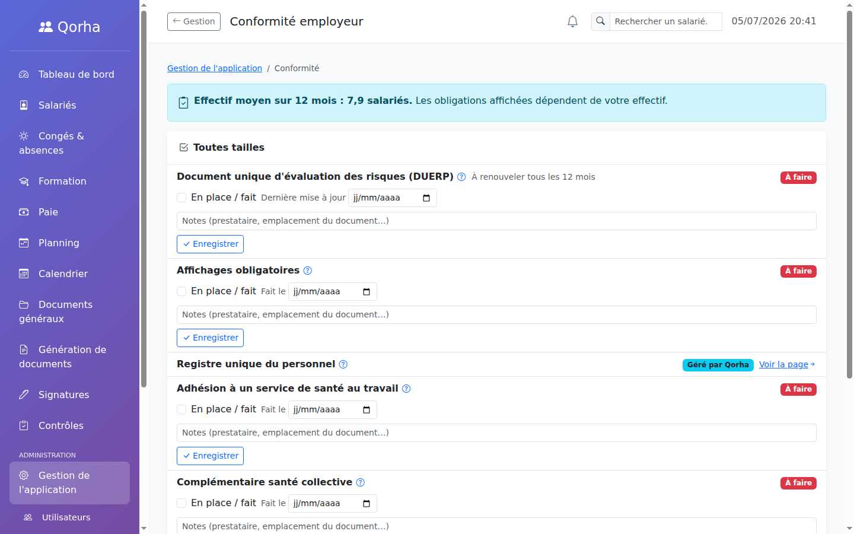Viewport: 854px width, 534px height.
Task: Click the A faire badge for DUERP
Action: [x=798, y=177]
